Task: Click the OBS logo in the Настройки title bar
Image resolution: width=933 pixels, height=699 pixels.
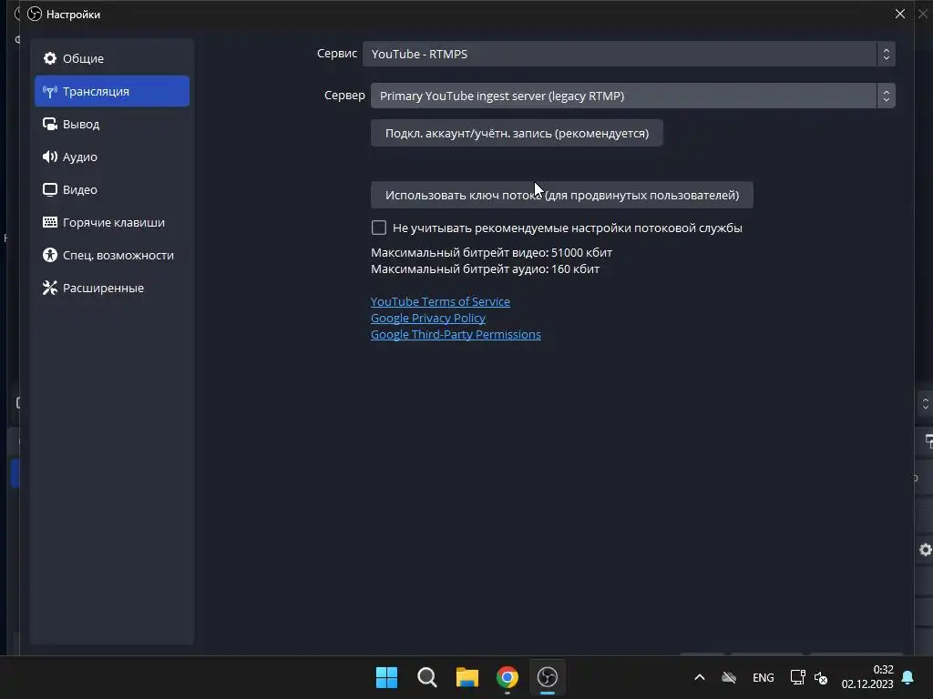Action: coord(35,14)
